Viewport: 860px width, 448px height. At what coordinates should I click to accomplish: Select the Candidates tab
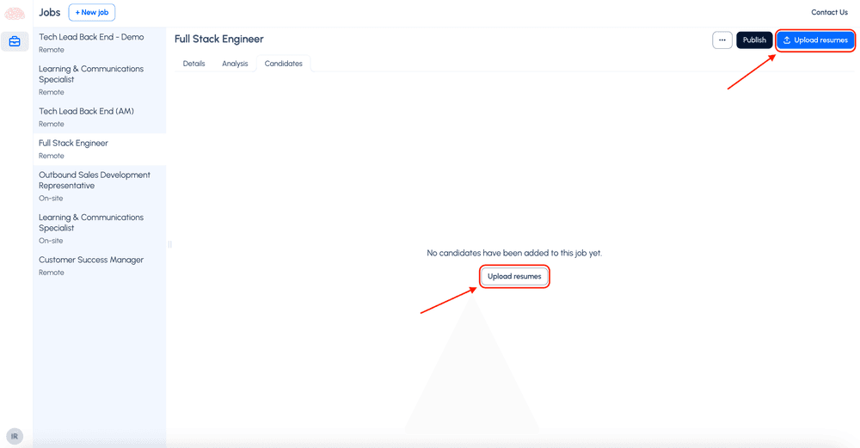[283, 64]
